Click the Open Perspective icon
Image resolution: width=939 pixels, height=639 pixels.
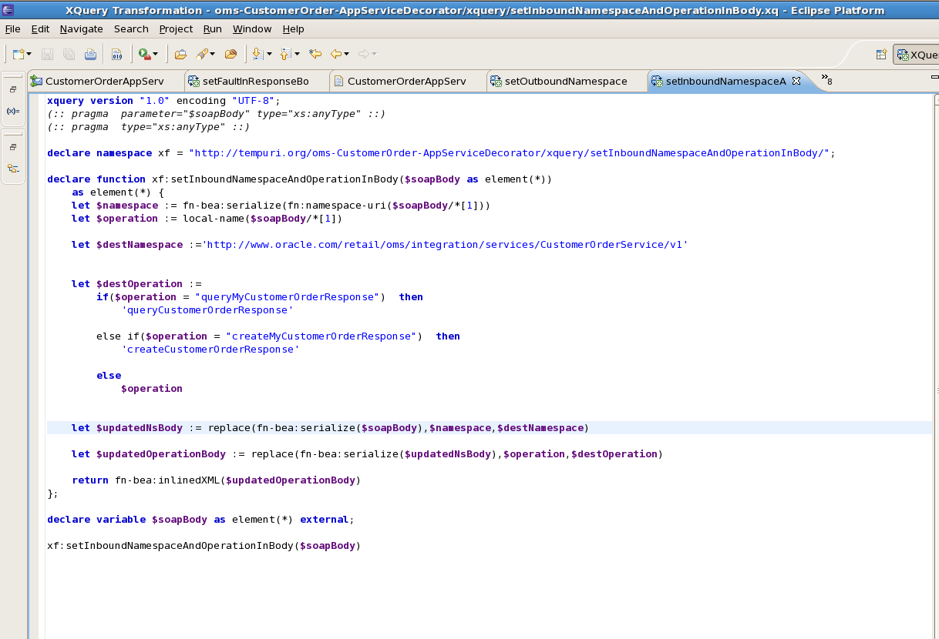tap(881, 55)
